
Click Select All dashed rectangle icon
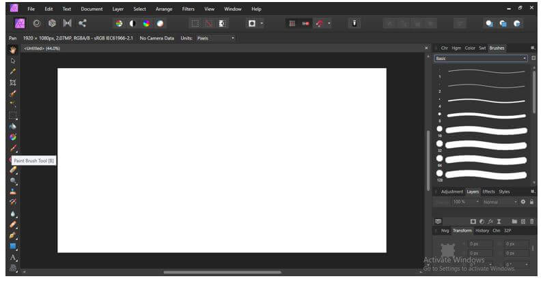click(x=195, y=23)
